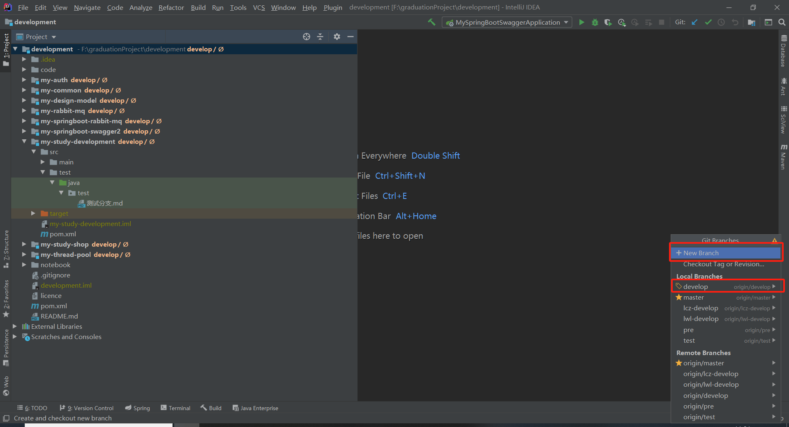Screen dimensions: 789x427
Task: Click the Git Rollback undo icon
Action: [735, 22]
